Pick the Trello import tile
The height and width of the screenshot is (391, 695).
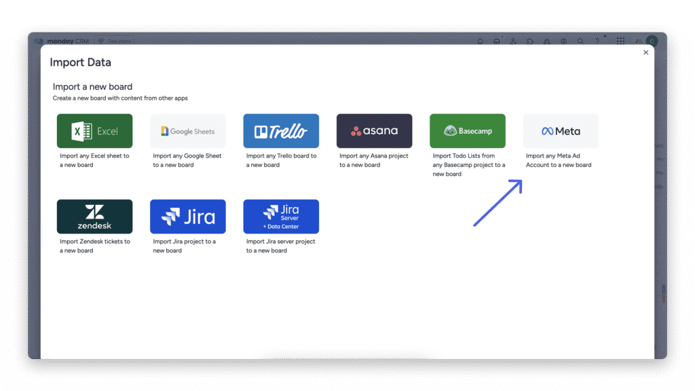pyautogui.click(x=281, y=131)
